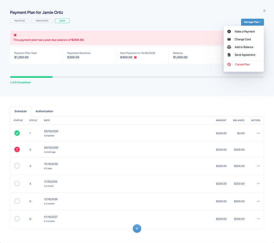Close the payment plan dialog with the X
This screenshot has width=274, height=243.
click(264, 11)
